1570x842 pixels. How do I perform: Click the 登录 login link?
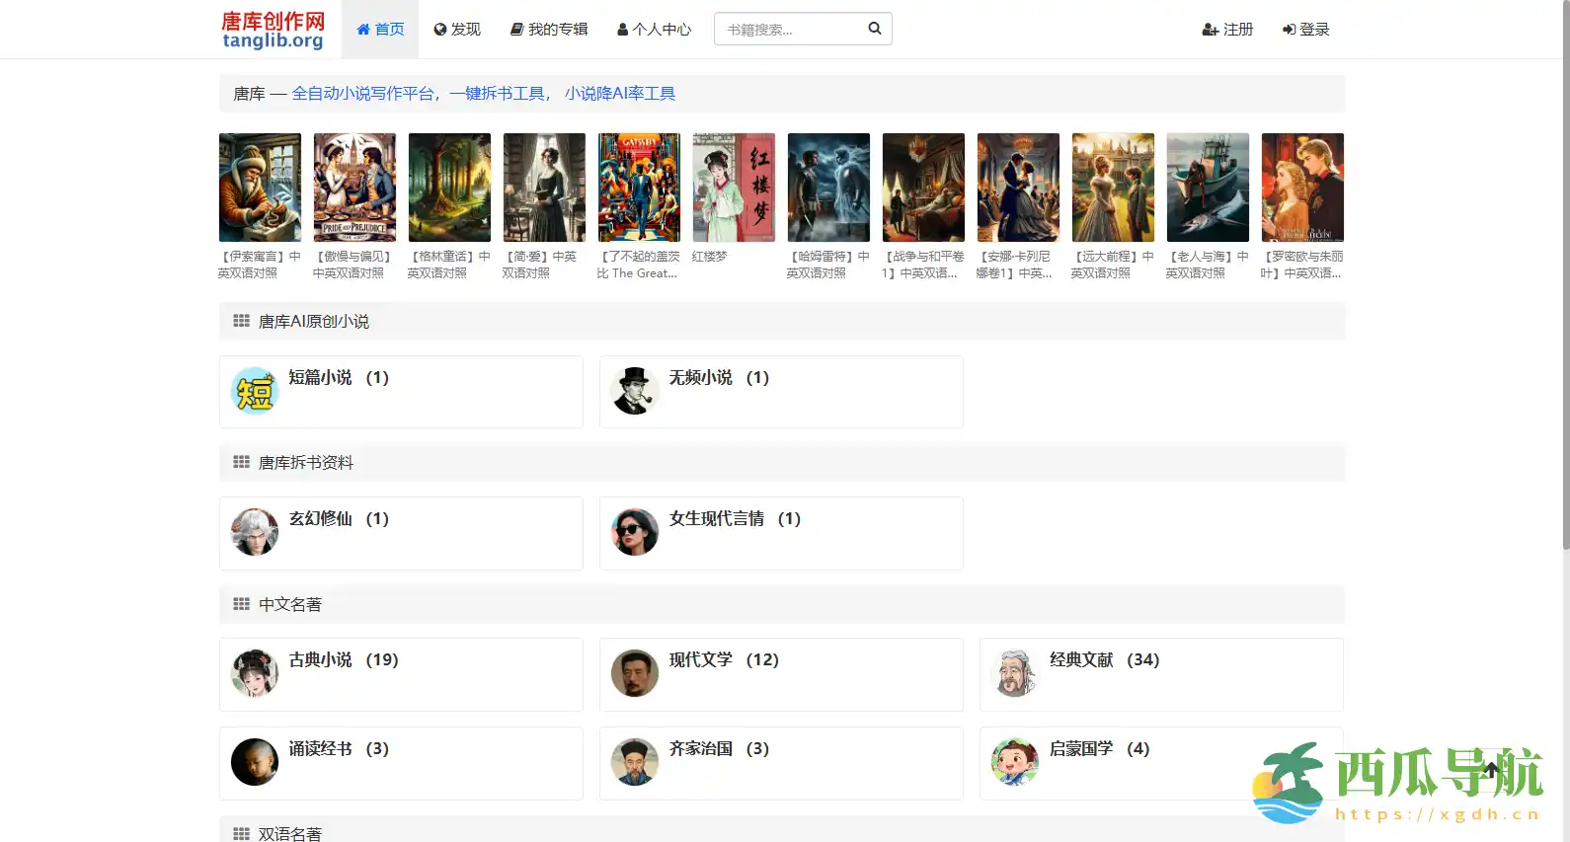(x=1305, y=30)
